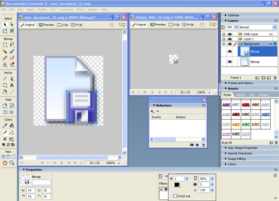Switch to the URL tab

(252, 95)
